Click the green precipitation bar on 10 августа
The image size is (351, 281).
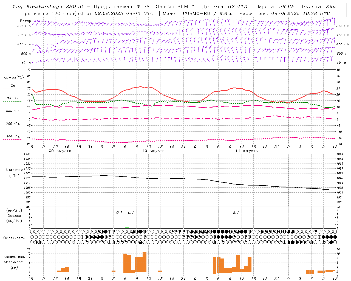pos(127,228)
